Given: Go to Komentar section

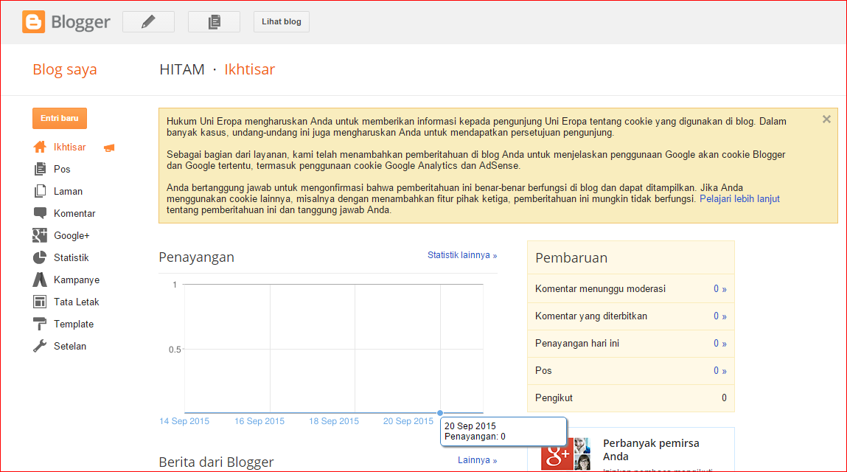Looking at the screenshot, I should coord(74,214).
